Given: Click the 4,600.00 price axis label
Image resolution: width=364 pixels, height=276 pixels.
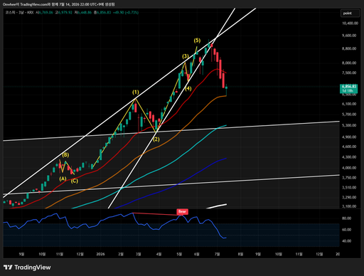Looking at the screenshot, I should click(350, 147).
